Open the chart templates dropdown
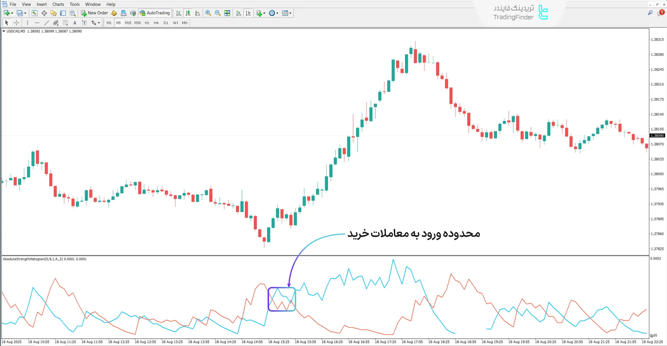The image size is (667, 346). pos(291,13)
